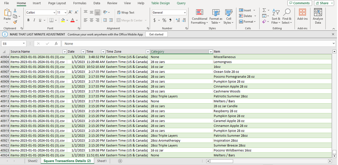The image size is (338, 165).
Task: Apply Bold formatting
Action: coord(28,20)
